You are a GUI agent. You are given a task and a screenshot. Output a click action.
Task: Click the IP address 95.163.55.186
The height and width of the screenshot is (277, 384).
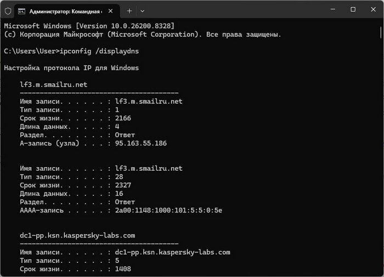141,143
